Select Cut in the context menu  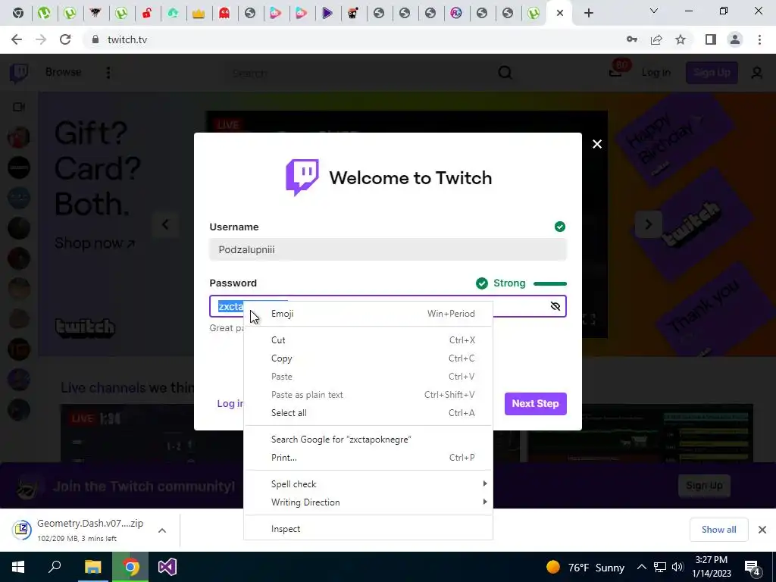tap(368, 340)
